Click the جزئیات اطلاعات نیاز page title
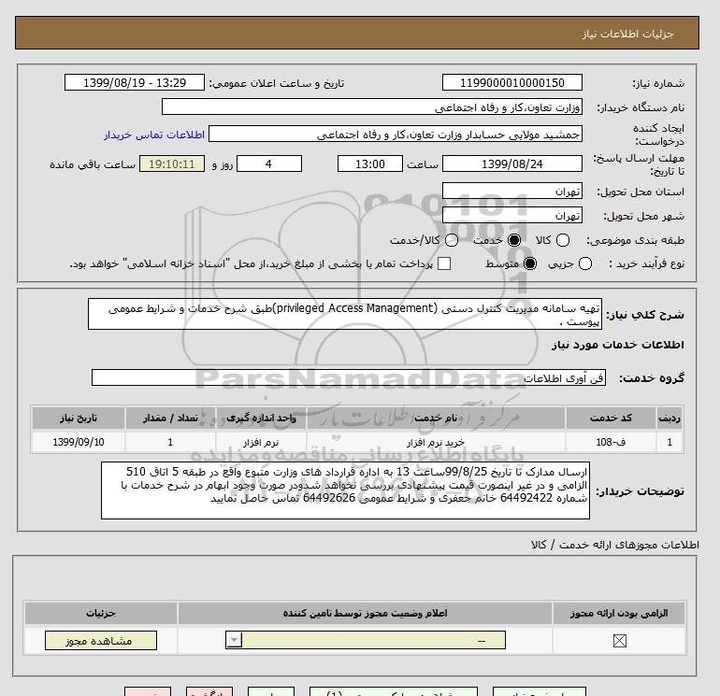 pos(627,34)
